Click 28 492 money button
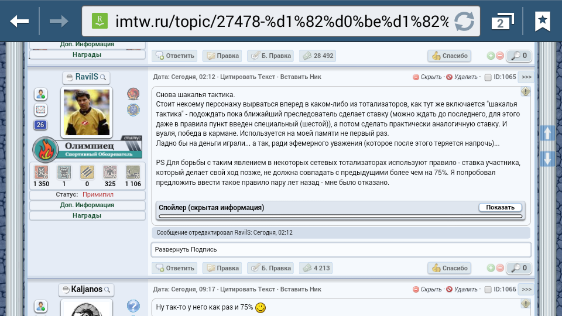This screenshot has width=562, height=316. coord(317,56)
